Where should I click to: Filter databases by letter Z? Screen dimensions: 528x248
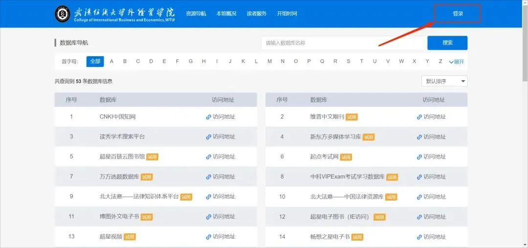(x=440, y=61)
